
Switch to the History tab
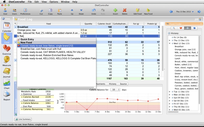(x=112, y=84)
